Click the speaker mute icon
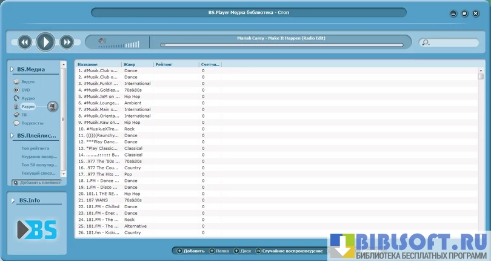This screenshot has width=491, height=261. pos(102,41)
